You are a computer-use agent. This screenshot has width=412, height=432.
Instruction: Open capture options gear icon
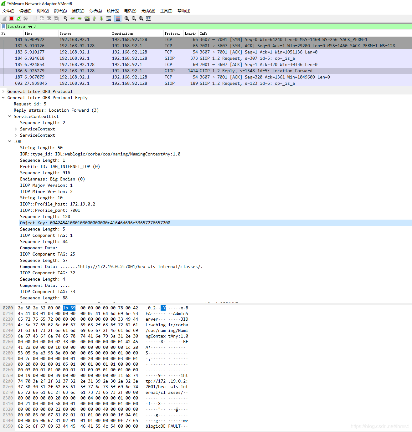tap(26, 18)
